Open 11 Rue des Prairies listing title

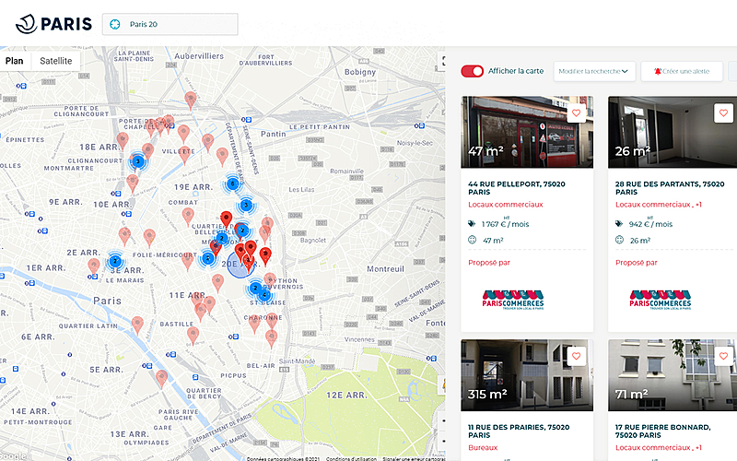(x=519, y=431)
